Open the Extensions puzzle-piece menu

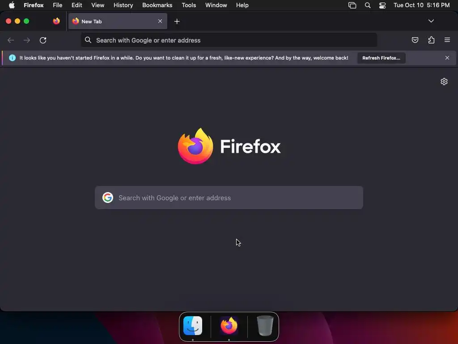pyautogui.click(x=431, y=40)
